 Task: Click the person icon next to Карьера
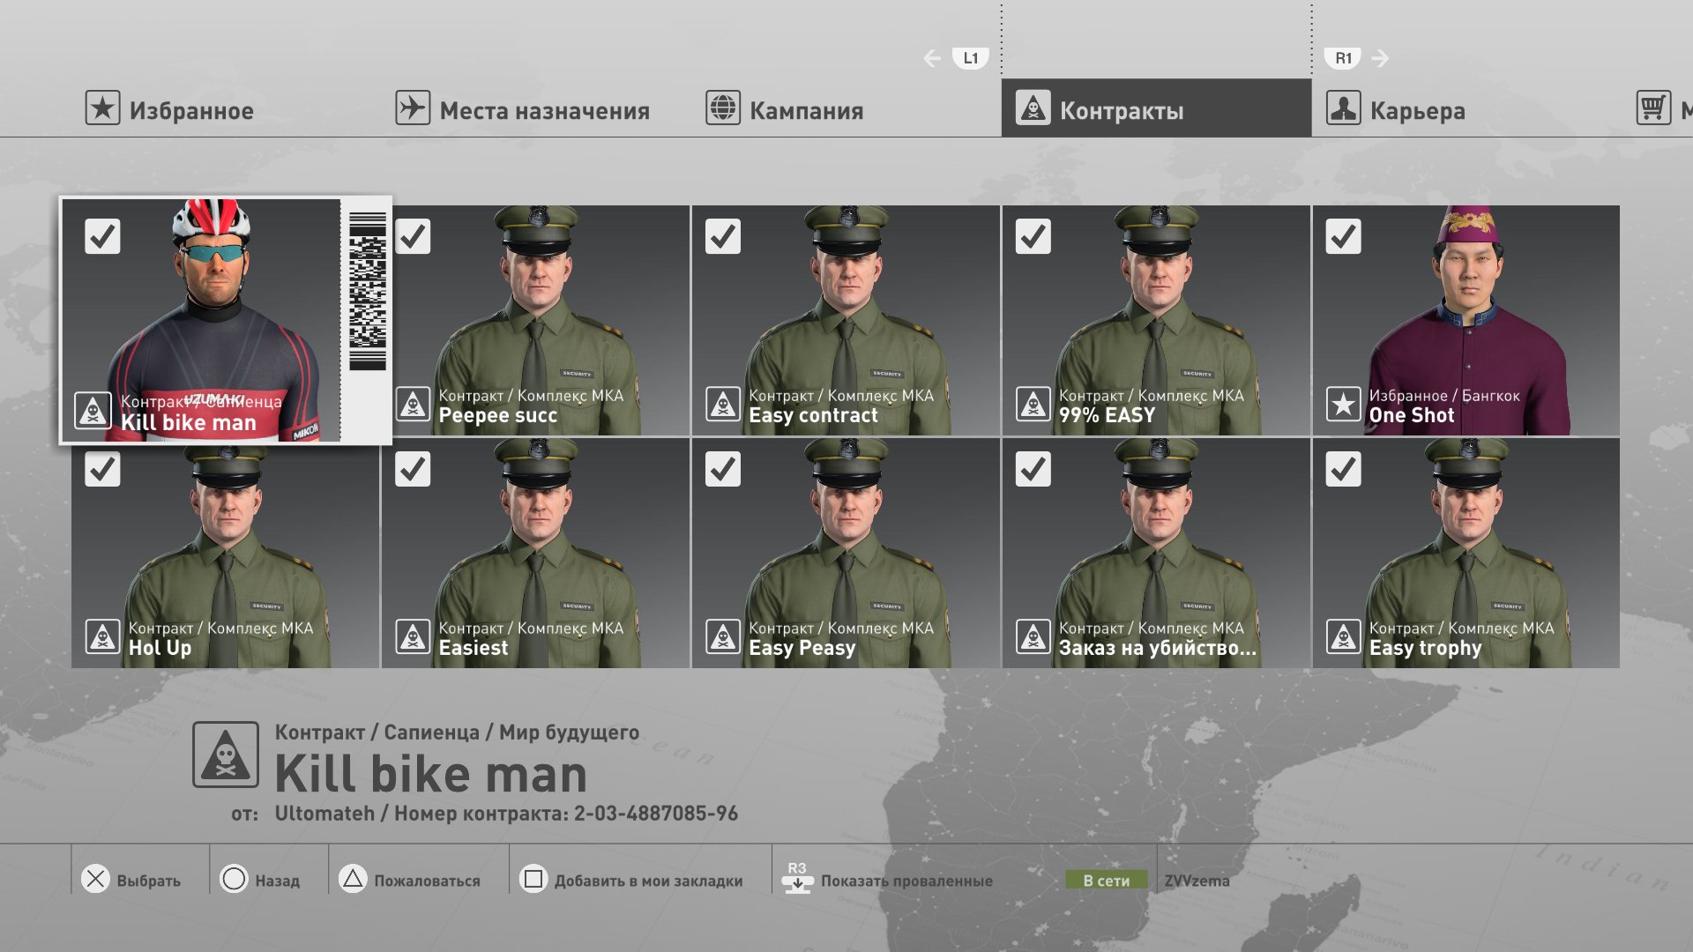click(x=1343, y=108)
